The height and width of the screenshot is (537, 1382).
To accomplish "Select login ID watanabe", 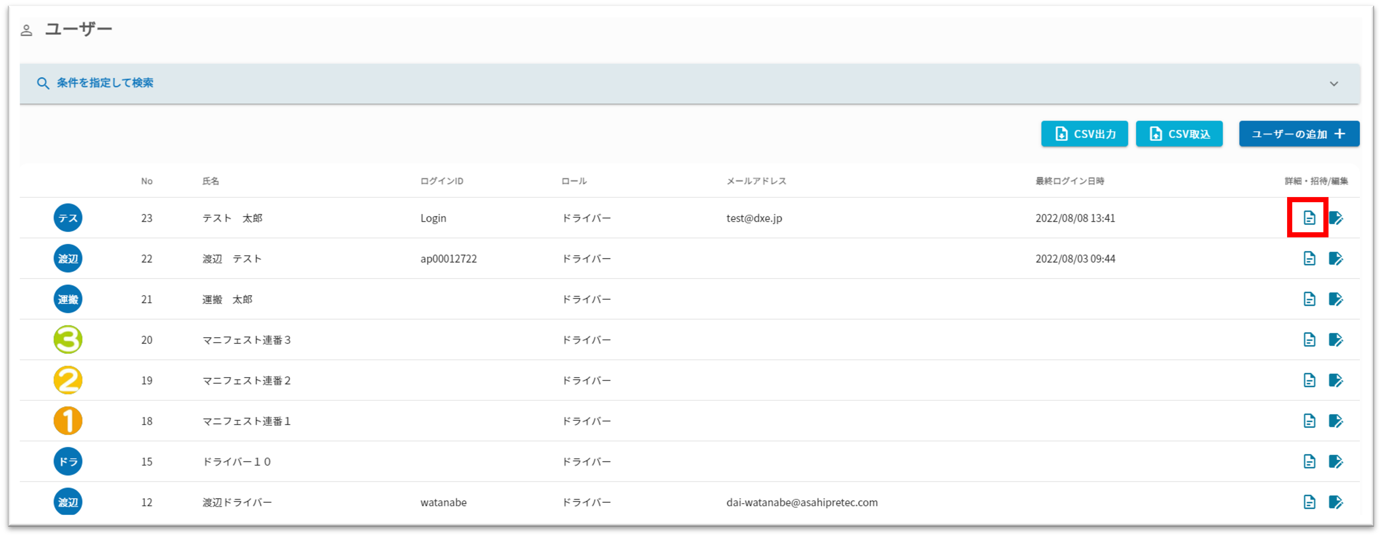I will coord(444,503).
